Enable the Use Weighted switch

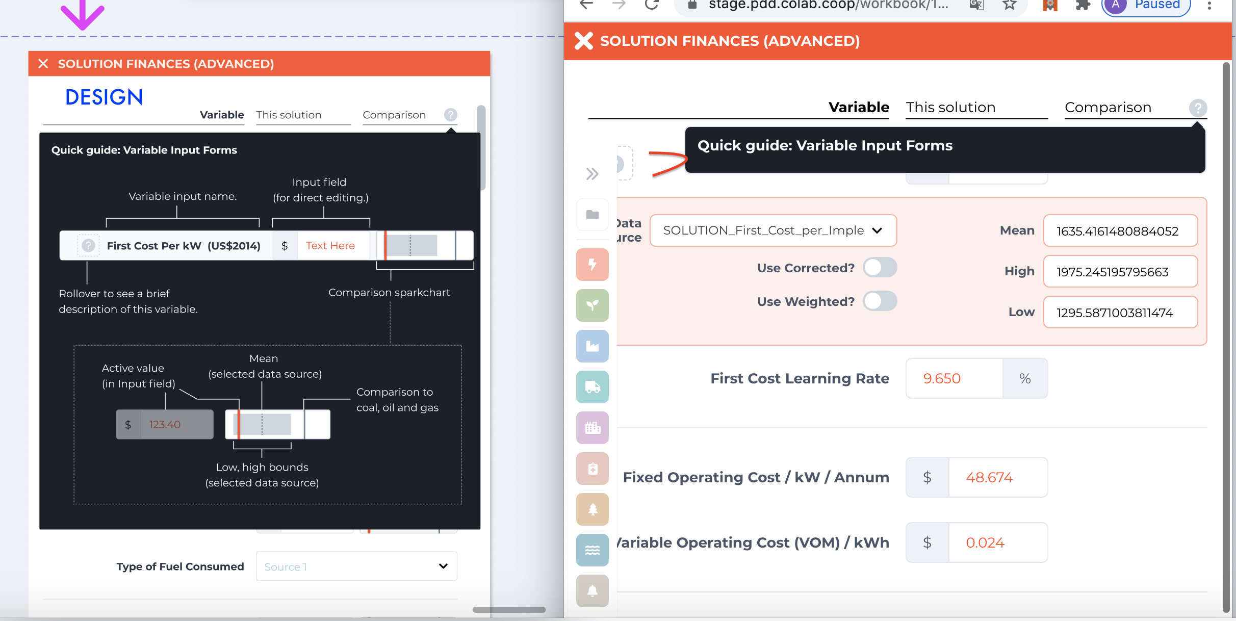[880, 301]
